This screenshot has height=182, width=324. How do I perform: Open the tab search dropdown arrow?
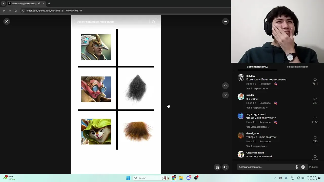tap(3, 4)
